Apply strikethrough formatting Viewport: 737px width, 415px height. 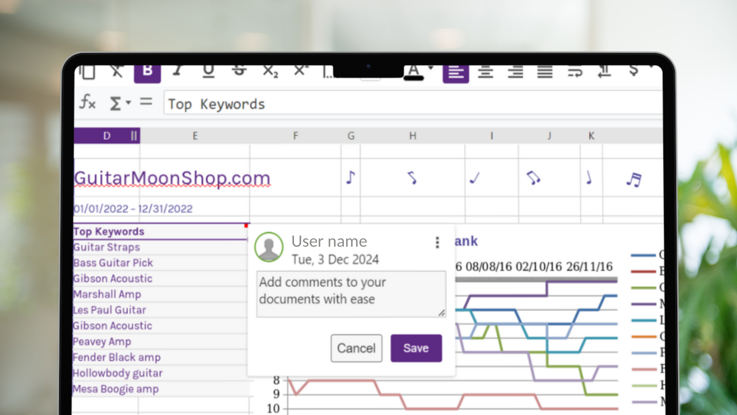pos(239,71)
